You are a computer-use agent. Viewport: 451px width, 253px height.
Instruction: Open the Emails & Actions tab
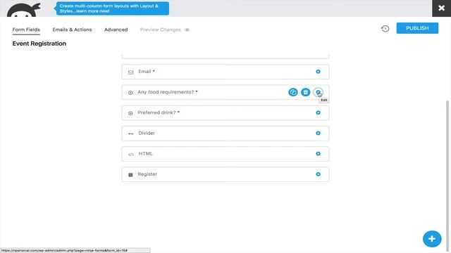click(72, 30)
